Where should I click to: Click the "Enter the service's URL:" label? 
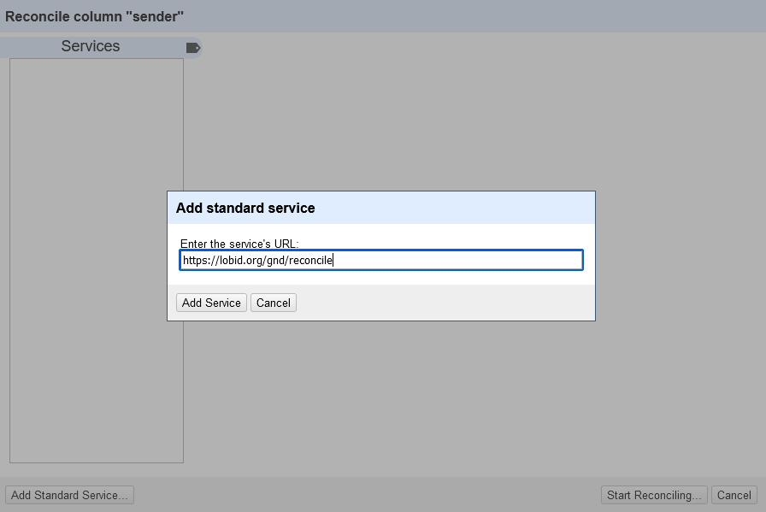(239, 244)
